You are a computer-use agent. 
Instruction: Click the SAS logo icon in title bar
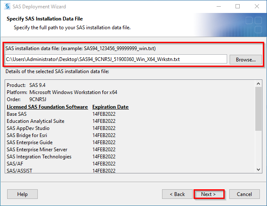7,6
